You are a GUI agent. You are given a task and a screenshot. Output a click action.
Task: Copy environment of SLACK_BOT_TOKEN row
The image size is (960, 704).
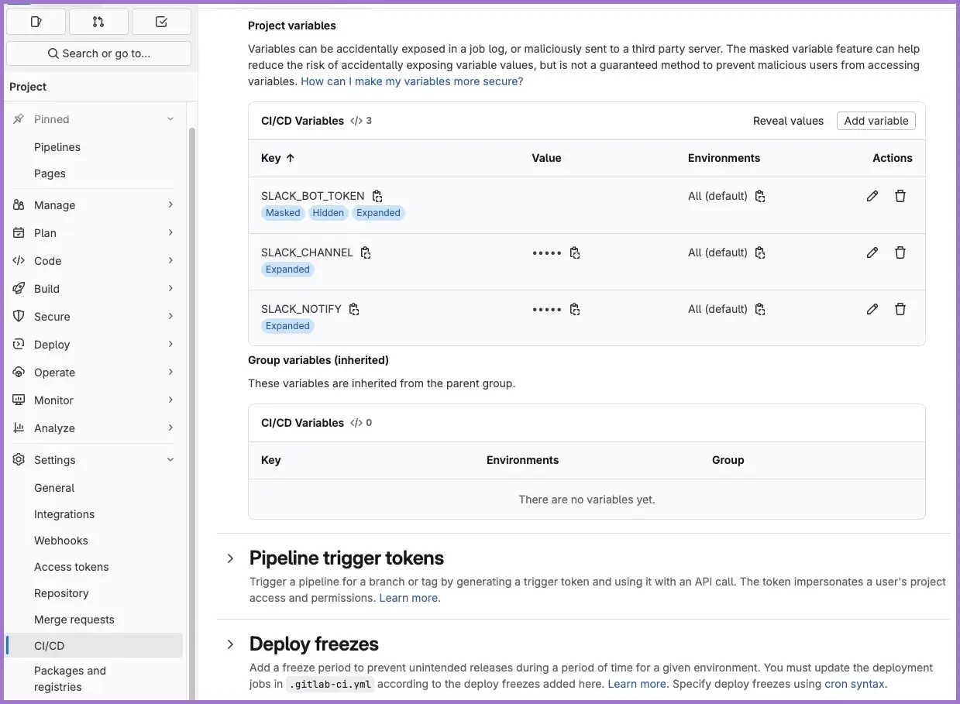(x=760, y=196)
